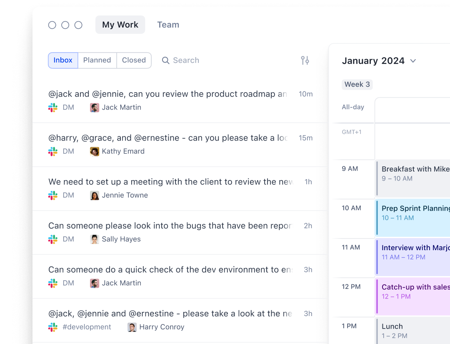Image resolution: width=450 pixels, height=344 pixels.
Task: Click into the Search field
Action: 186,60
